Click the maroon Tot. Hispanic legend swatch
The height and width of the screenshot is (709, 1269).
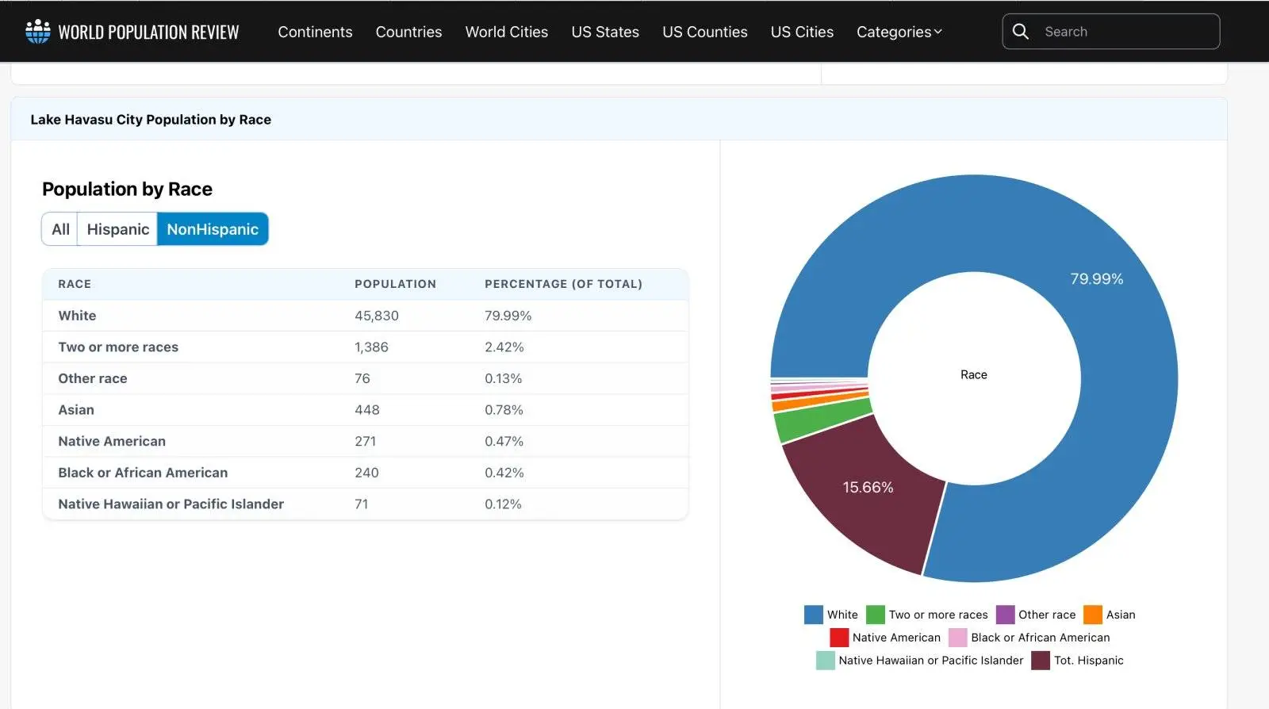click(x=1041, y=661)
